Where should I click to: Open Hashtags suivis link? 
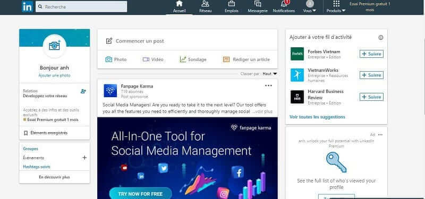coord(37,167)
